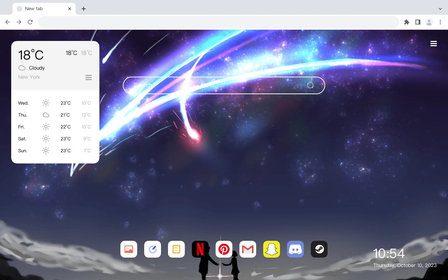
Task: Open the Gmail shortcut icon
Action: point(248,249)
